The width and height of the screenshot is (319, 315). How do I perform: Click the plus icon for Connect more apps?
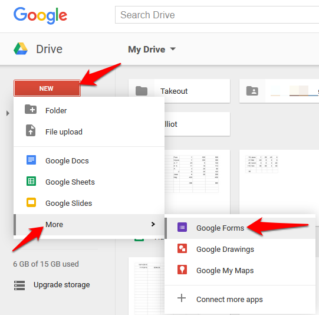pyautogui.click(x=182, y=298)
